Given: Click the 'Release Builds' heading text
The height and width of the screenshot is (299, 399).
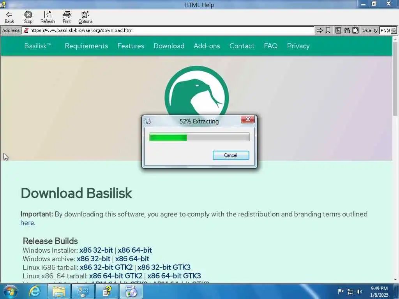Looking at the screenshot, I should (x=50, y=241).
